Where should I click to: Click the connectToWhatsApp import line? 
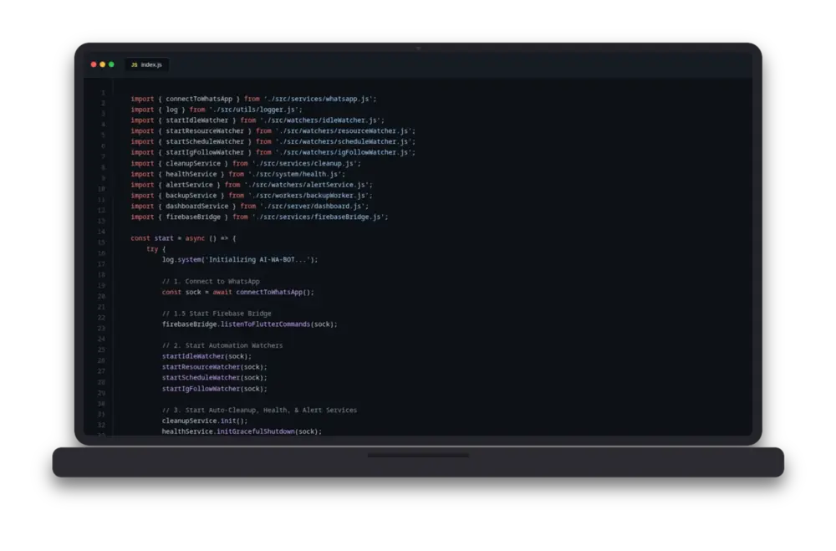point(254,99)
